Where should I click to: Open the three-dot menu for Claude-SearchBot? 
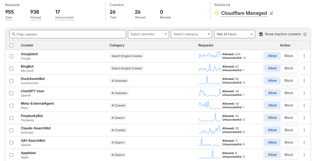(304, 130)
